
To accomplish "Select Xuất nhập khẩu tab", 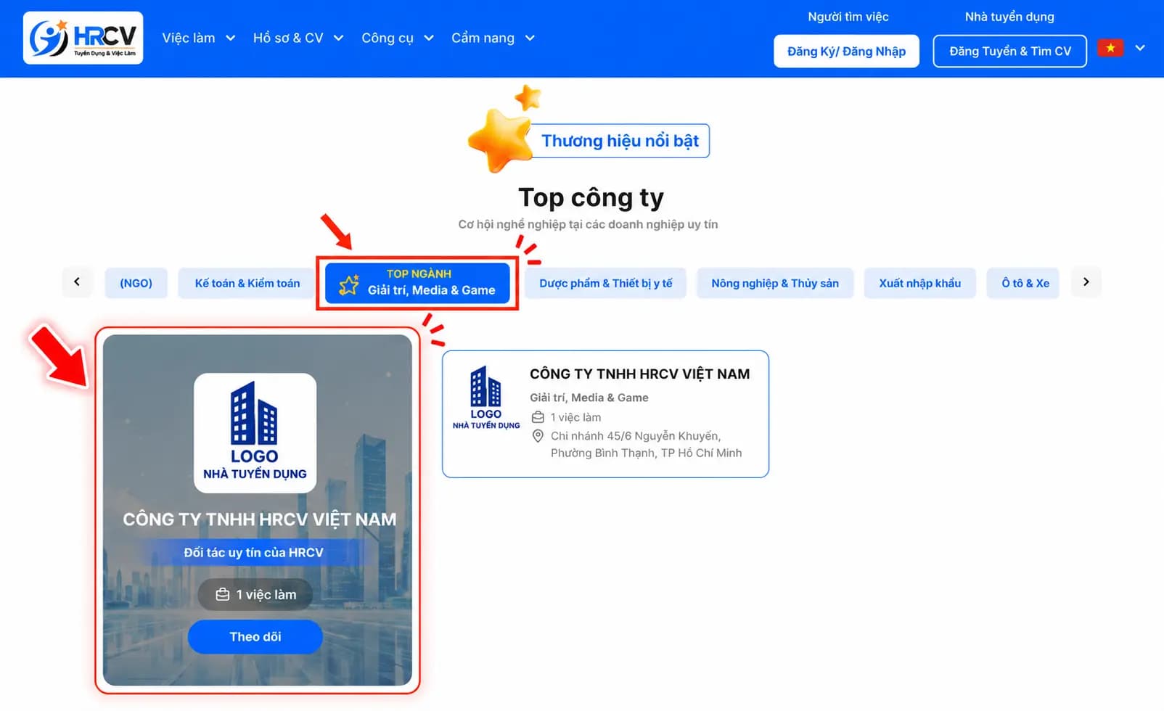I will click(920, 283).
